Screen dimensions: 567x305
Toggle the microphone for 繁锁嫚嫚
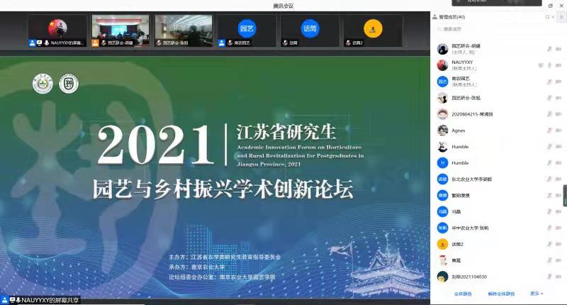click(549, 195)
